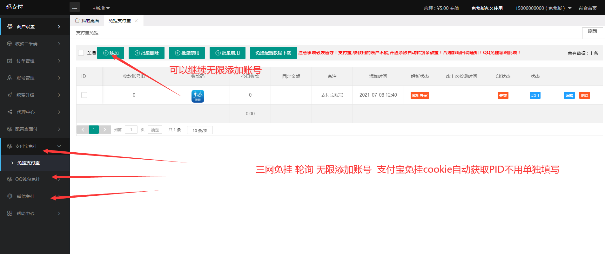
Task: Click the 失效 CK status badge
Action: tap(503, 95)
